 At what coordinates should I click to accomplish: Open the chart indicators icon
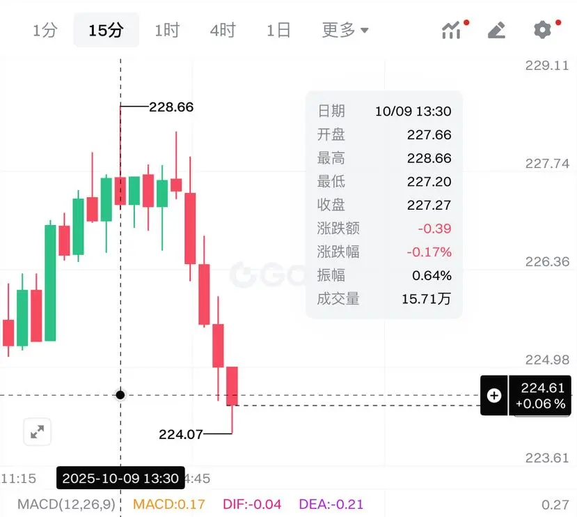(452, 30)
